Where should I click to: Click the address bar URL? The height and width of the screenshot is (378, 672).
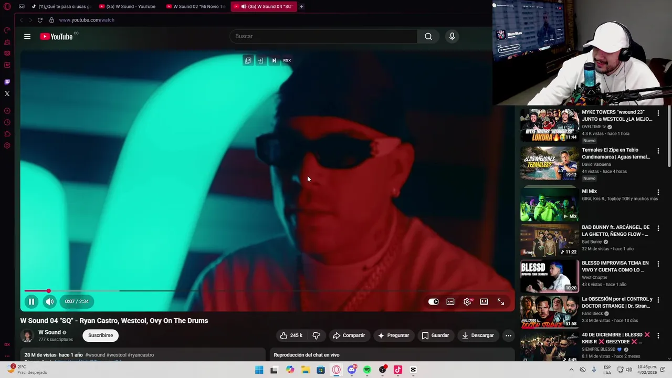pyautogui.click(x=87, y=20)
